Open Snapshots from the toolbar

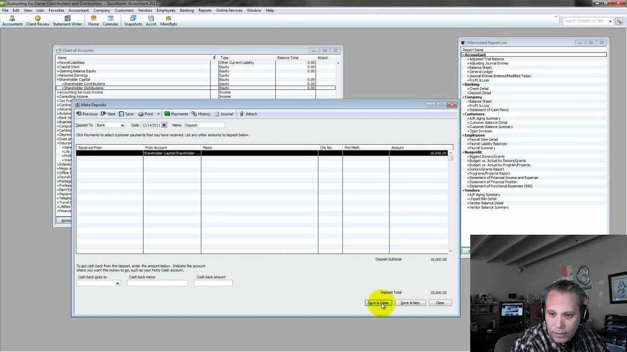point(133,21)
